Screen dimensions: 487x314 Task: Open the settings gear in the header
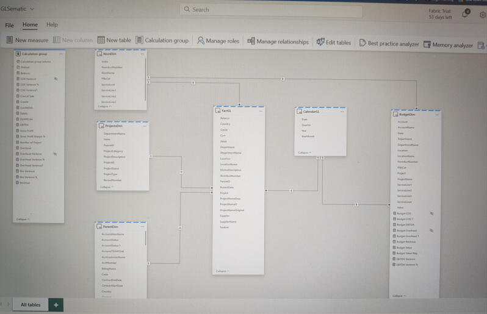pos(482,15)
